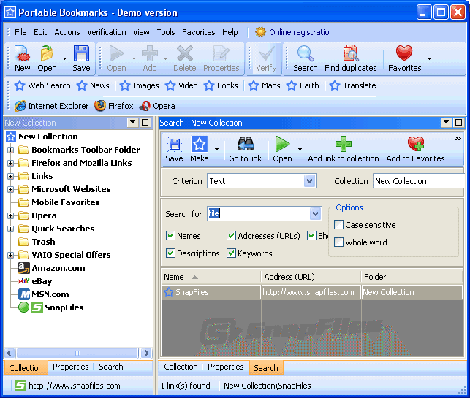Click Add link to collection plus icon

(344, 144)
